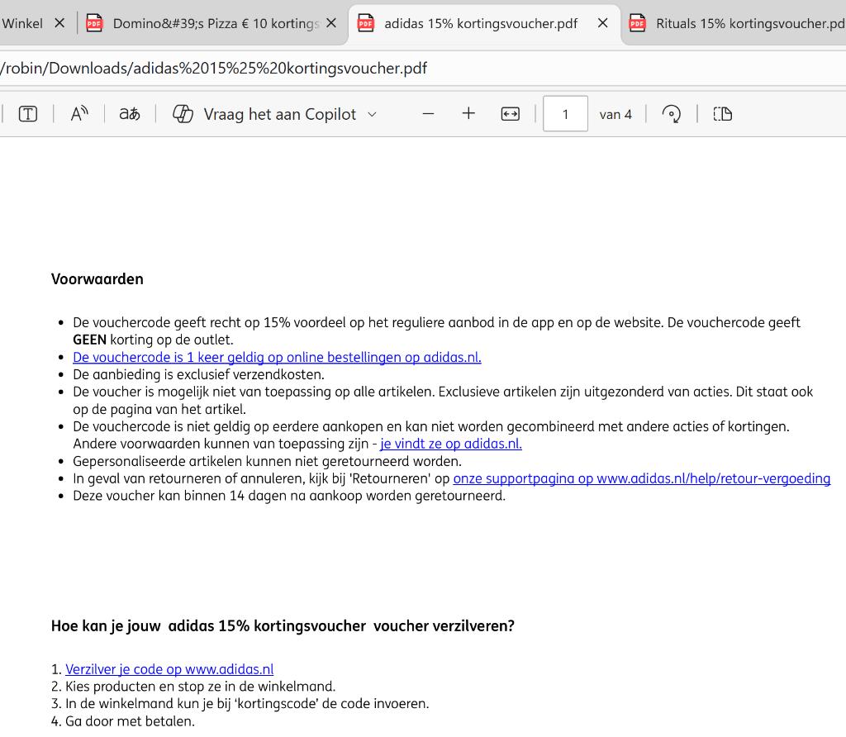Click the adidas tab PDF icon
Viewport: 846px width, 737px height.
(366, 23)
